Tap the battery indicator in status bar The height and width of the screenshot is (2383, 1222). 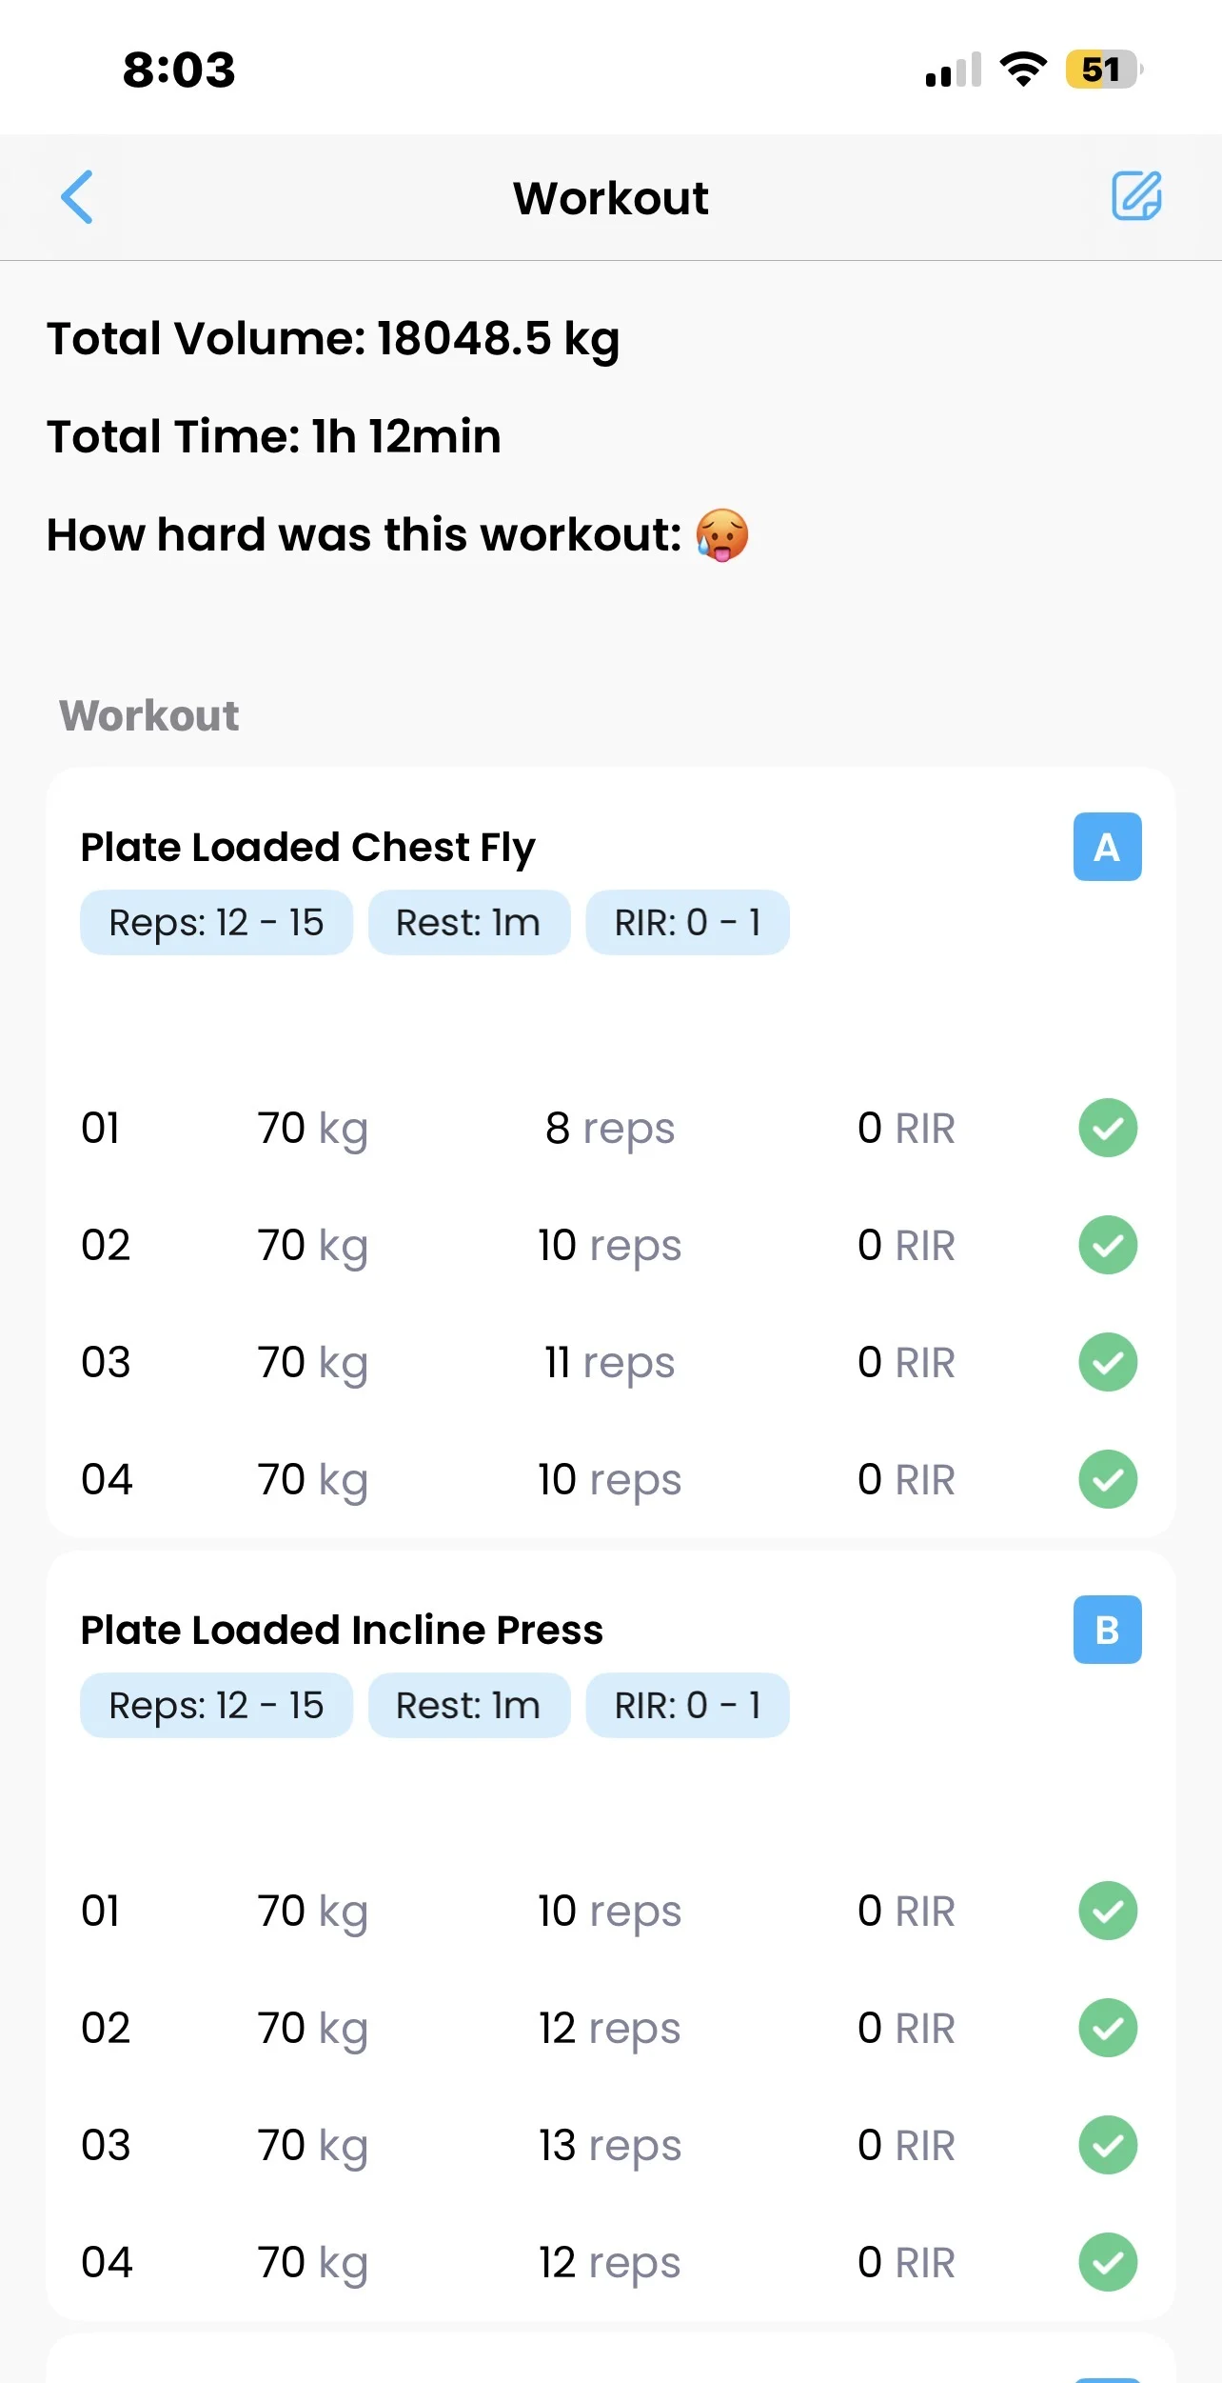pos(1102,70)
